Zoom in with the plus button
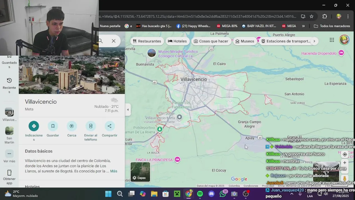355x200 pixels. click(x=345, y=163)
